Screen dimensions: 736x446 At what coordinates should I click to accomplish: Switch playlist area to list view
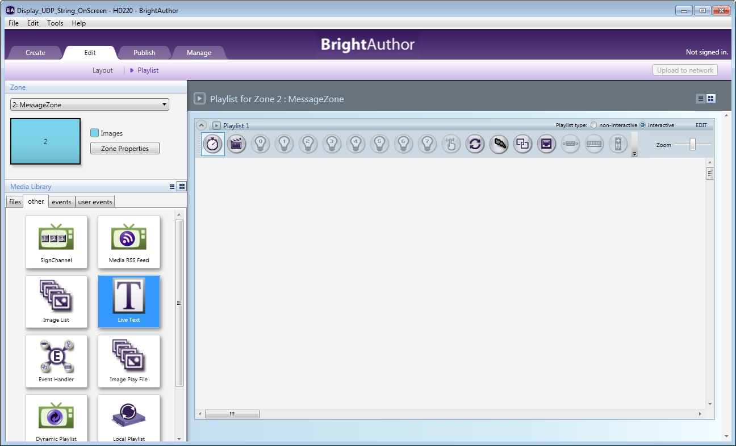pyautogui.click(x=700, y=99)
